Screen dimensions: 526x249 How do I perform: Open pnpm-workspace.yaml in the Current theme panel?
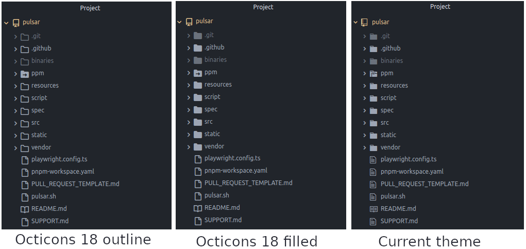(x=412, y=172)
